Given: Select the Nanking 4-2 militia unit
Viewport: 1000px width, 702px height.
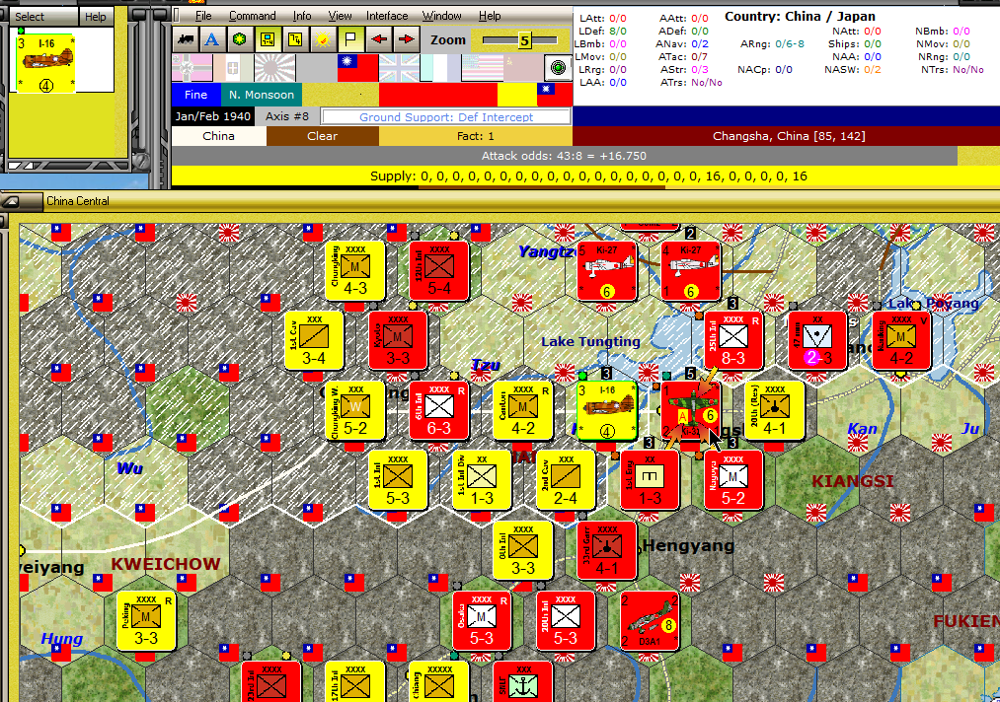Looking at the screenshot, I should tap(901, 341).
